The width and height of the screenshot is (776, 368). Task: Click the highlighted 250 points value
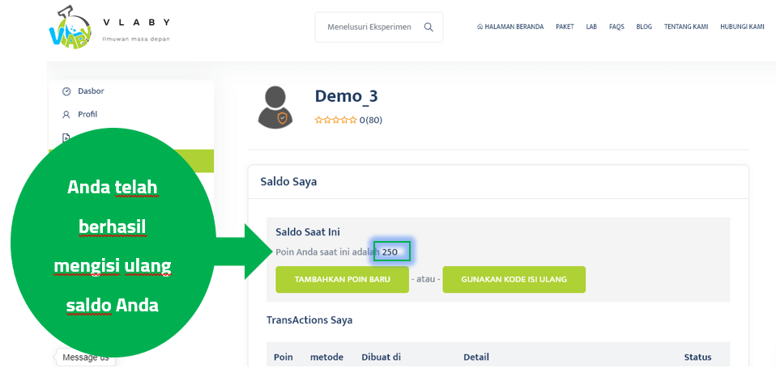pos(392,252)
